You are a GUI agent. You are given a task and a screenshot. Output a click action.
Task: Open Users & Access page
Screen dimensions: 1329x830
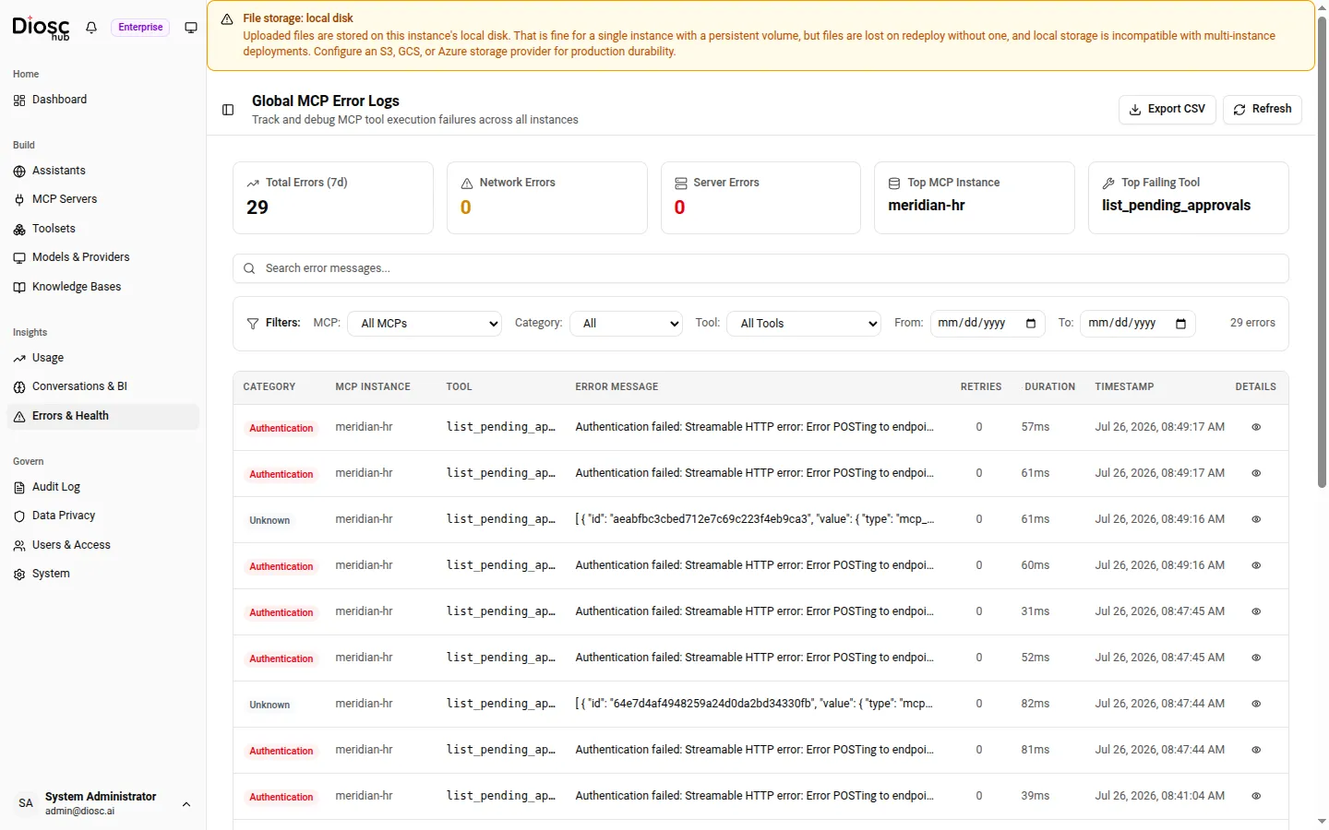[102, 545]
